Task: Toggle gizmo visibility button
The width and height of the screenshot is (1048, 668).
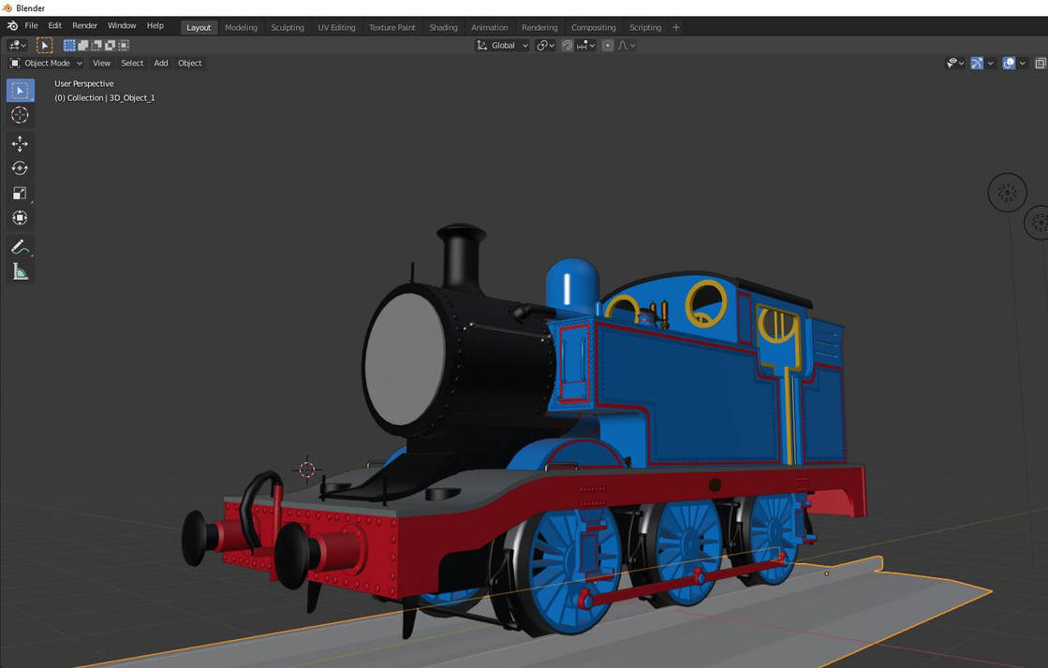Action: coord(977,64)
